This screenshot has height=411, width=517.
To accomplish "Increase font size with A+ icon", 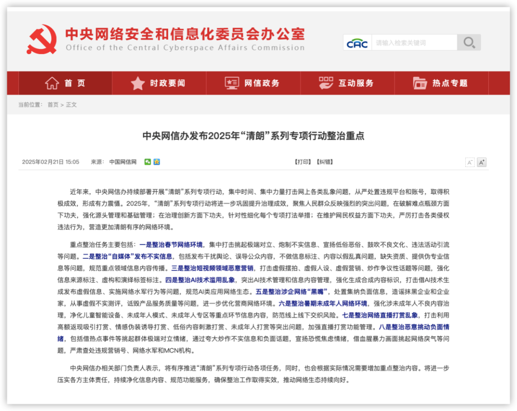I will [482, 162].
